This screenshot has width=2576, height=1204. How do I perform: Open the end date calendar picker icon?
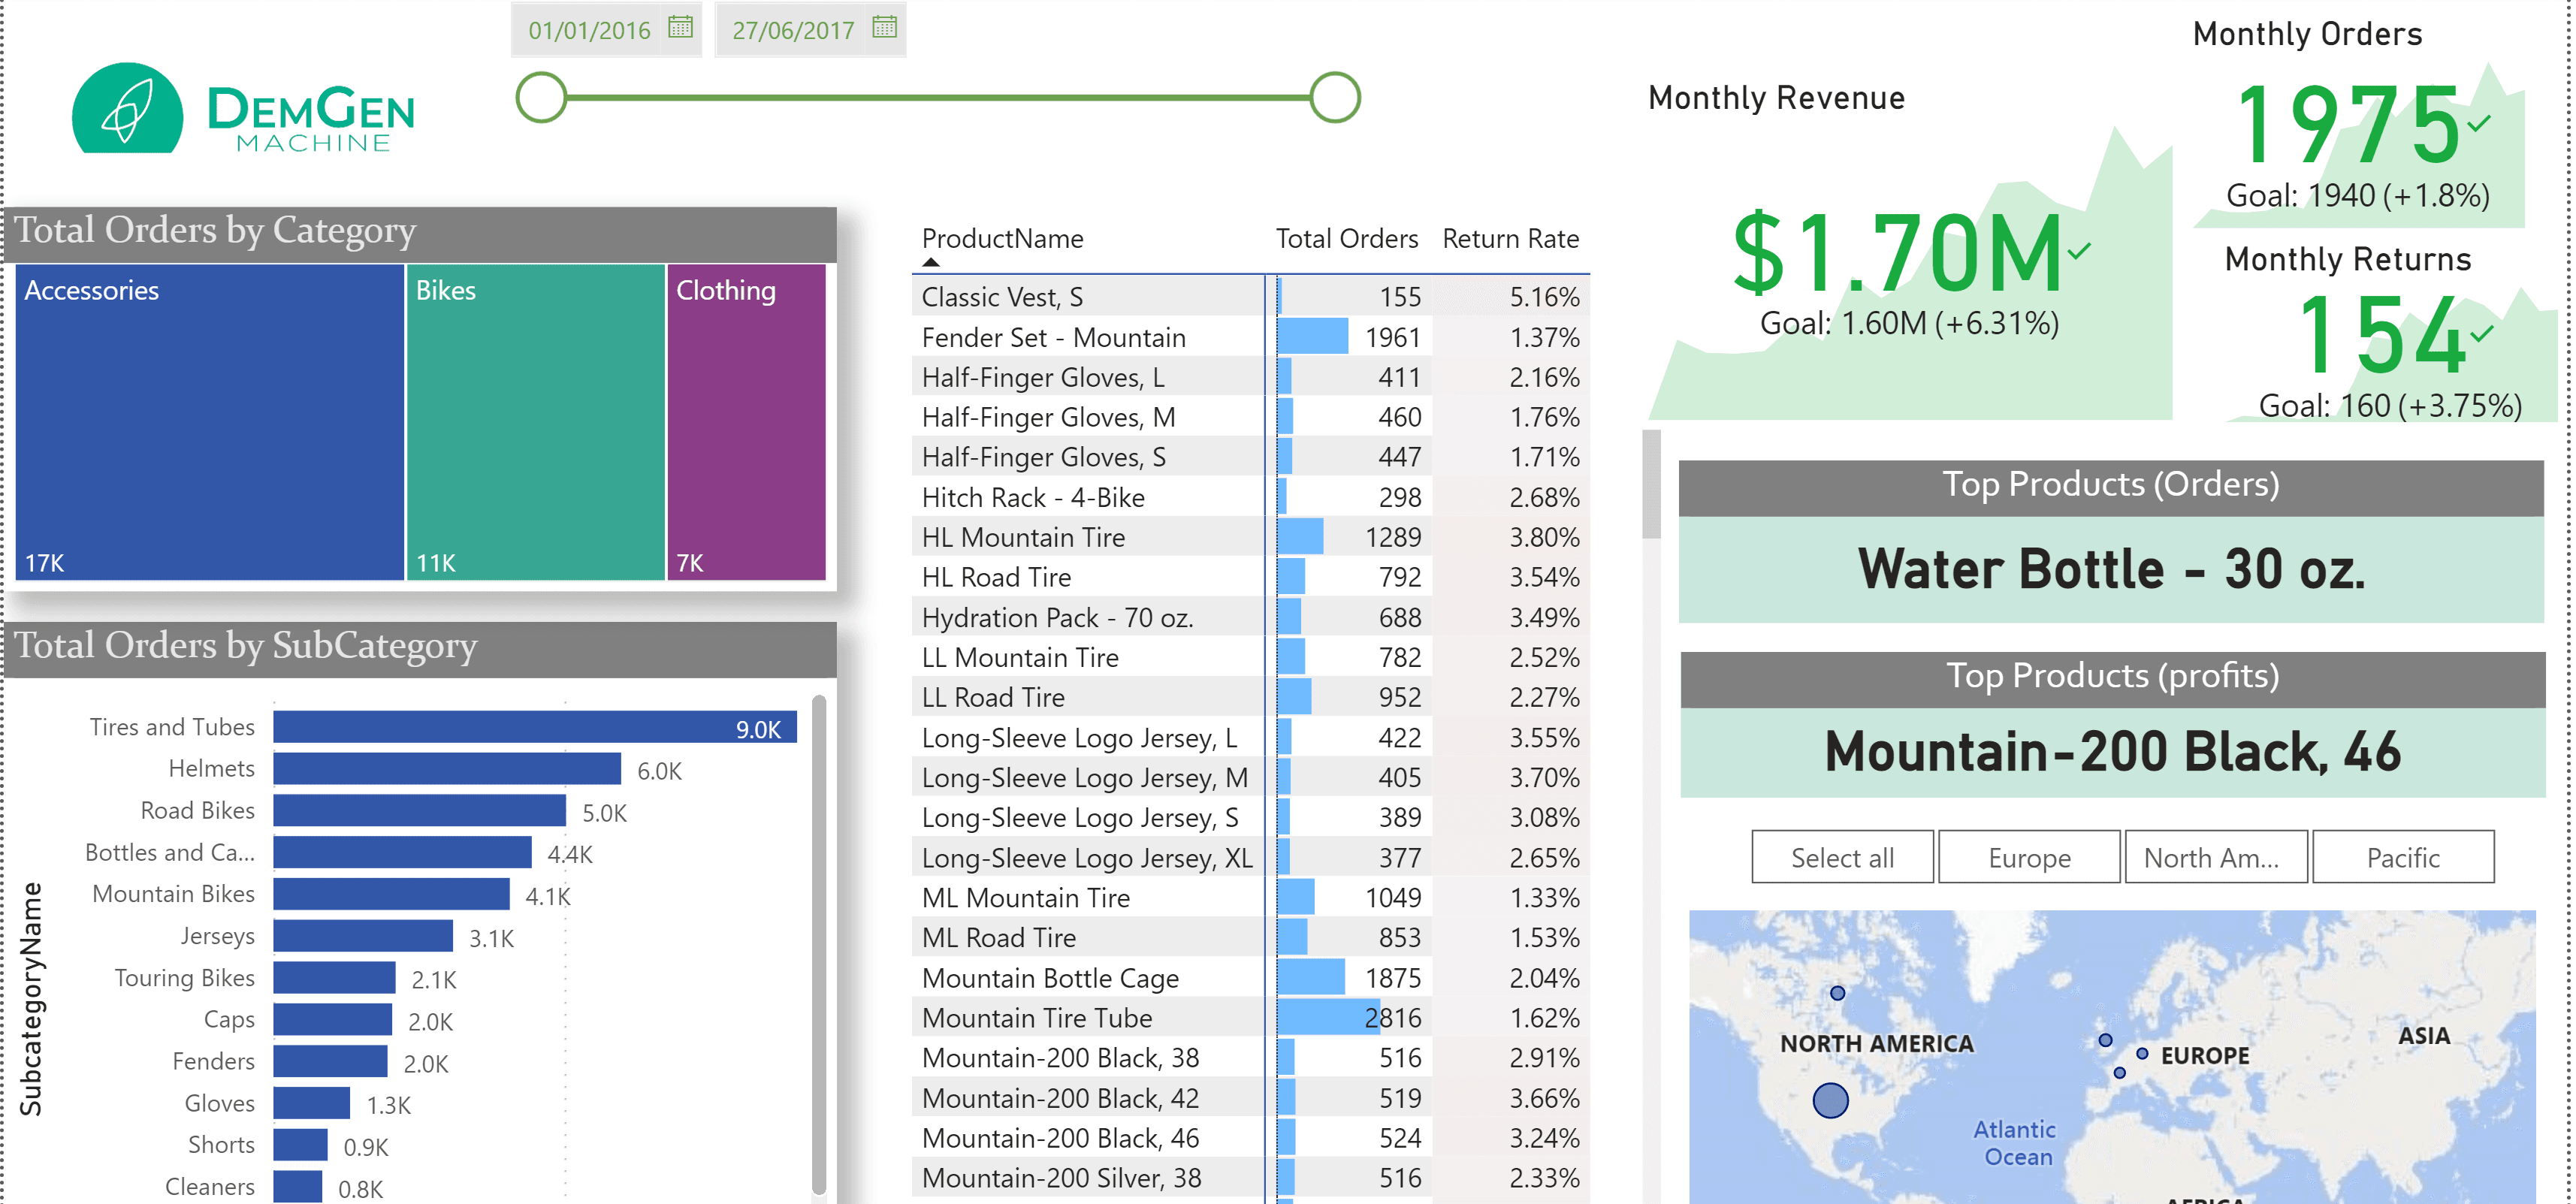click(x=884, y=27)
